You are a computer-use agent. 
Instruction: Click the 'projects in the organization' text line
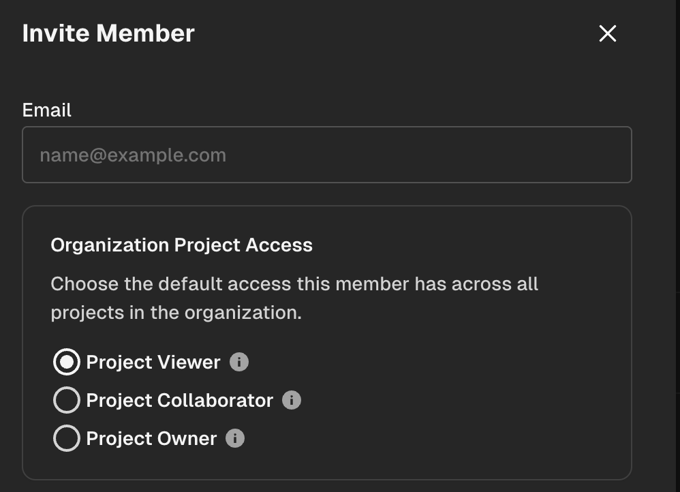pos(176,313)
